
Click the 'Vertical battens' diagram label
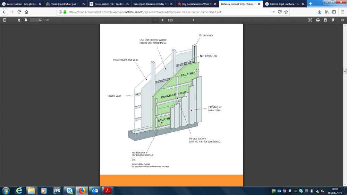pos(197,139)
